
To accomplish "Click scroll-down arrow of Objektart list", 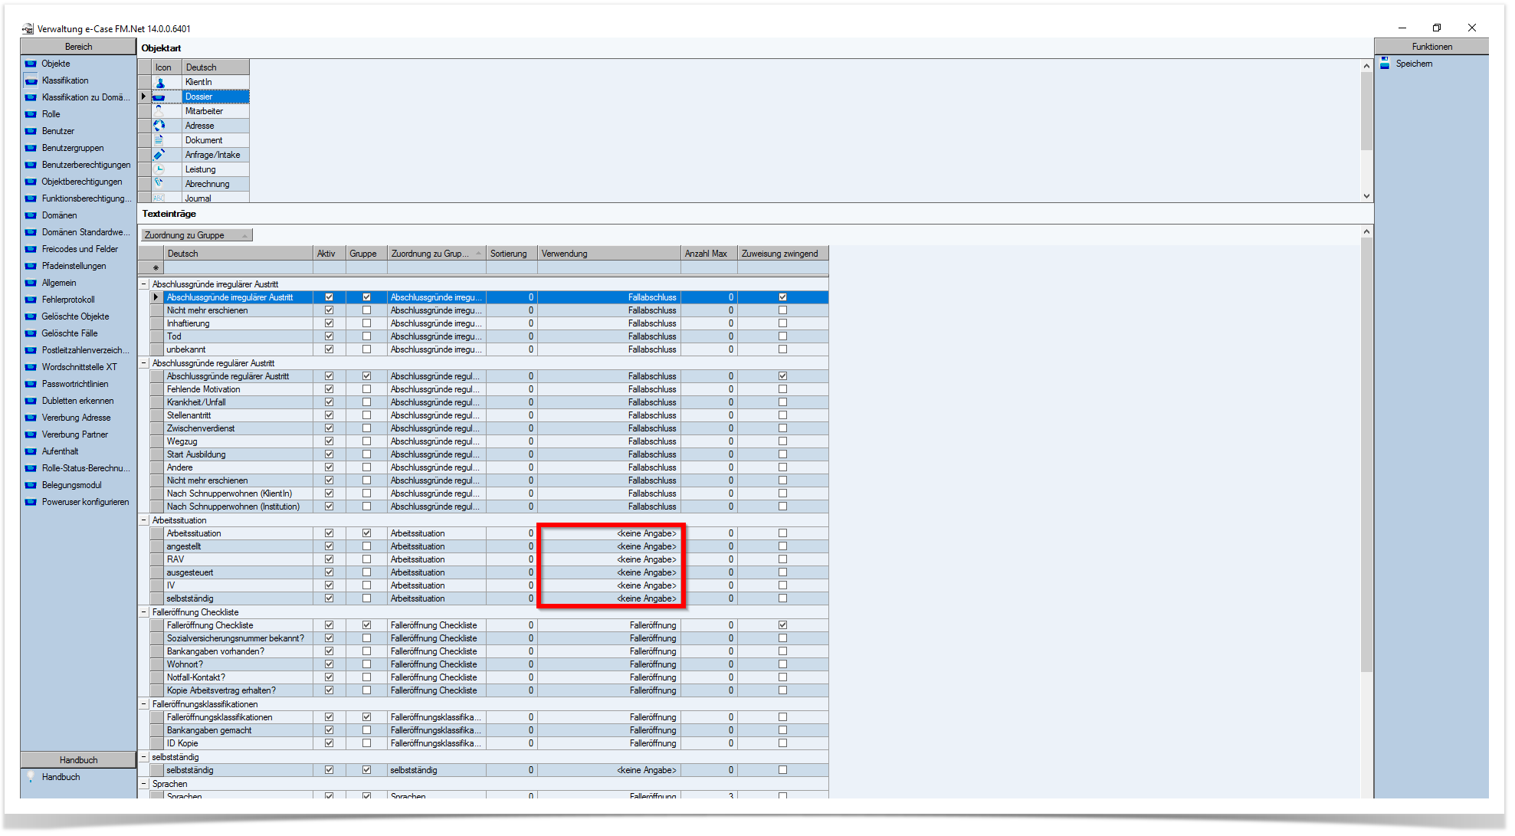I will [1366, 196].
